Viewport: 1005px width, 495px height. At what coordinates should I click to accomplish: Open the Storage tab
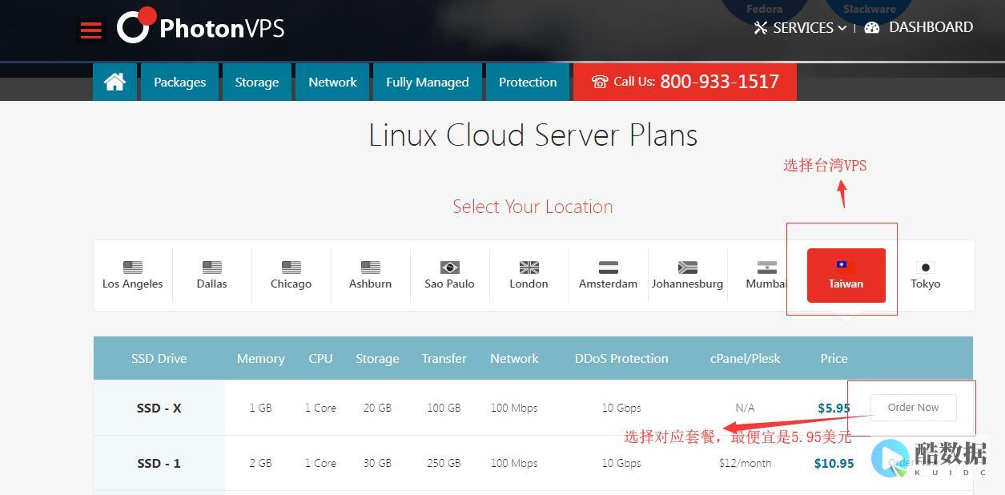coord(257,82)
